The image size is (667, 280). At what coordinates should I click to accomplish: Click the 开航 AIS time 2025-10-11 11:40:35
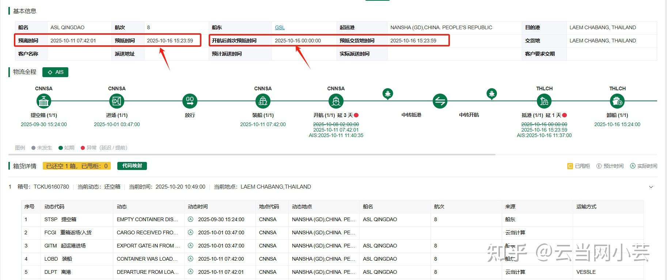(x=336, y=135)
